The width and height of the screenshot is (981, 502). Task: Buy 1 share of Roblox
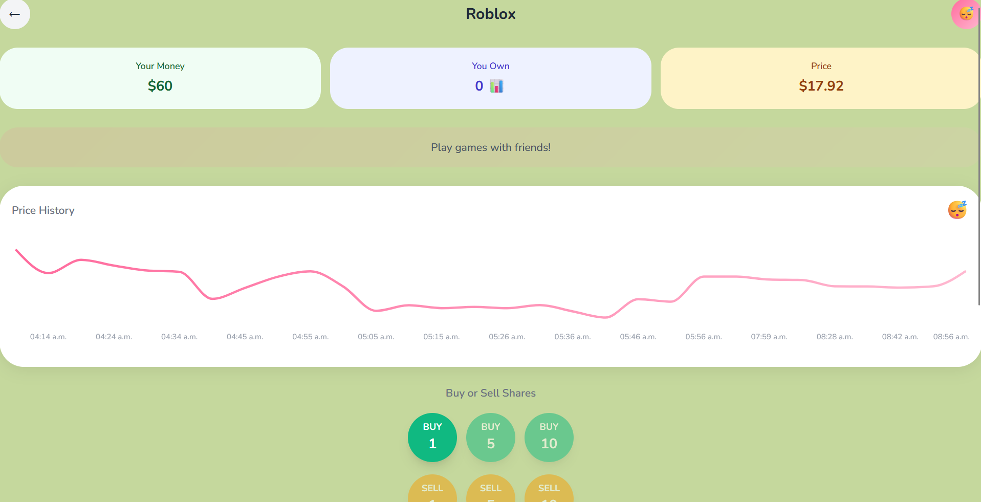[432, 438]
